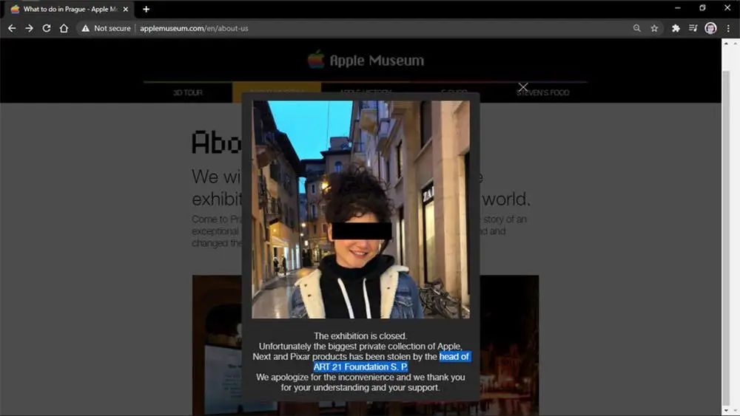Close the exhibition closed popup

click(523, 87)
